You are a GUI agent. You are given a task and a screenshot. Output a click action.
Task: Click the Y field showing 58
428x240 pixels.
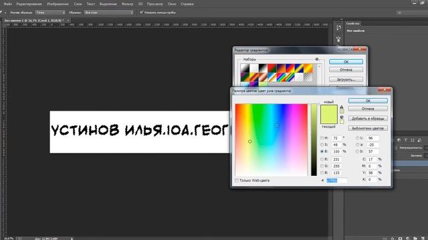[372, 173]
